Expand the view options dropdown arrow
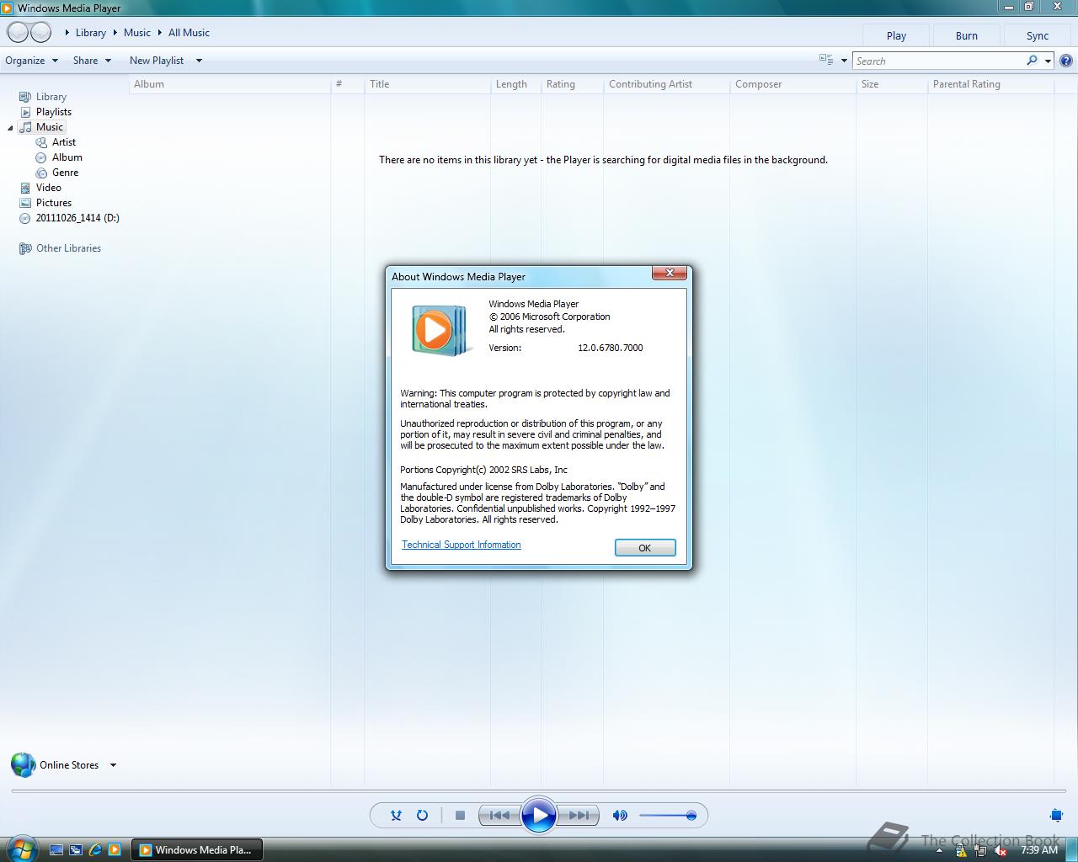The image size is (1078, 862). tap(844, 61)
